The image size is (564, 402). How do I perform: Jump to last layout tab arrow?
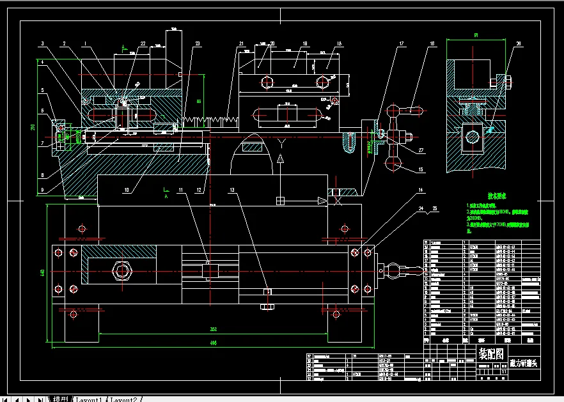[x=41, y=399]
